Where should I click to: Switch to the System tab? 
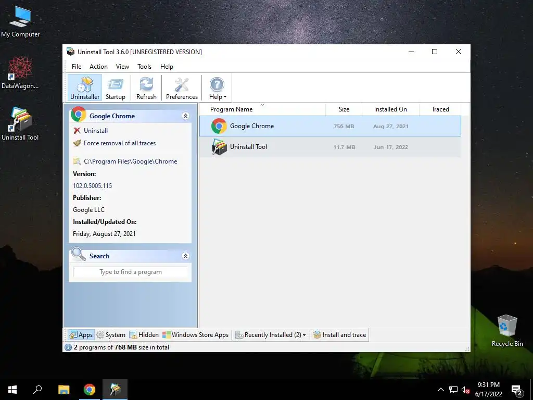tap(111, 335)
